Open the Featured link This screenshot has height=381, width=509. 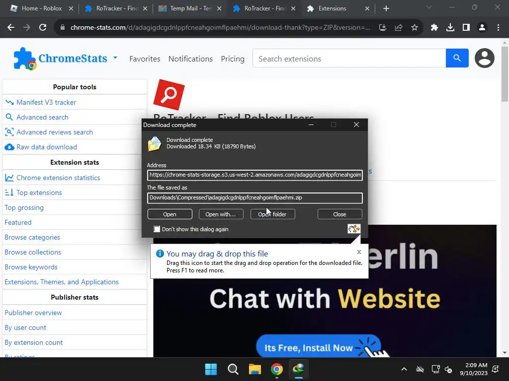(x=18, y=223)
